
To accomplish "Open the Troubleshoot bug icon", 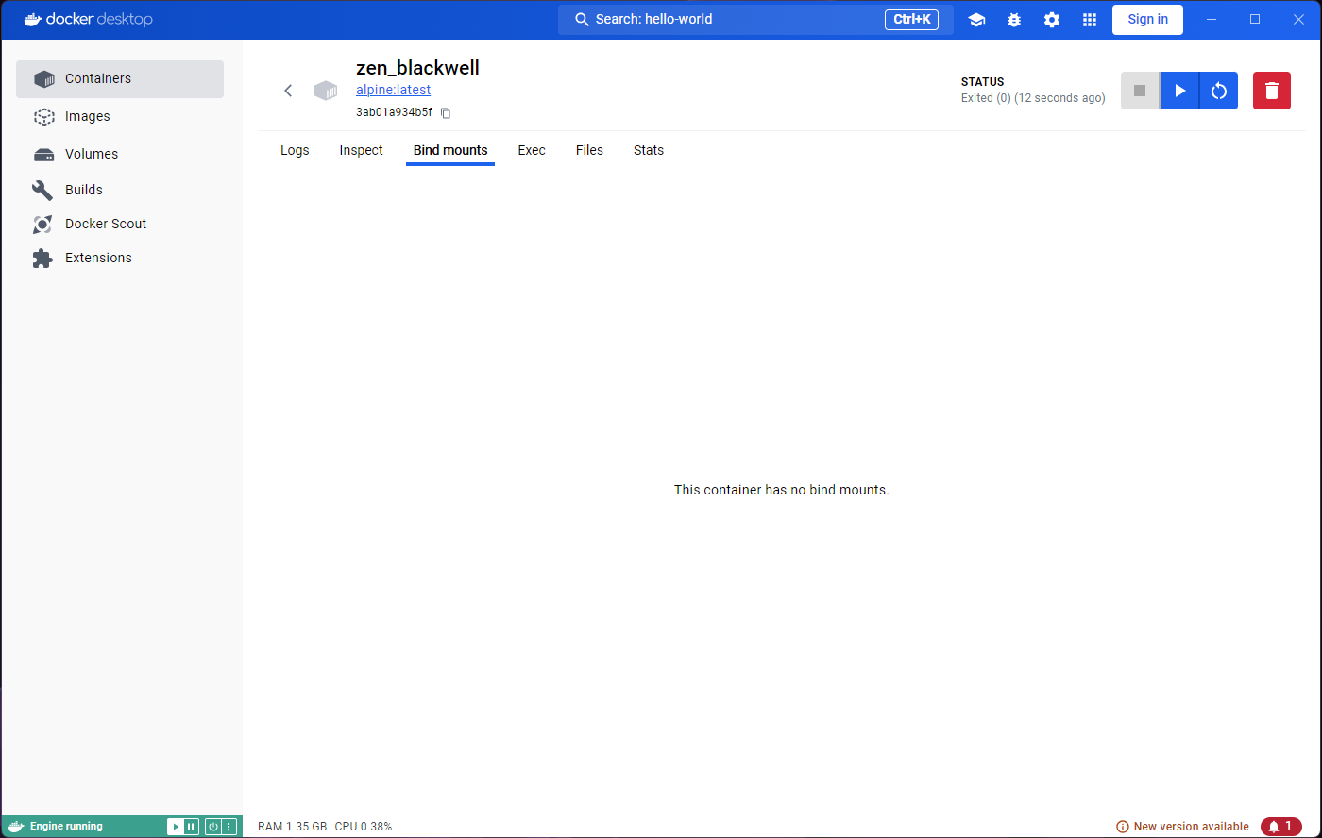I will point(1014,20).
